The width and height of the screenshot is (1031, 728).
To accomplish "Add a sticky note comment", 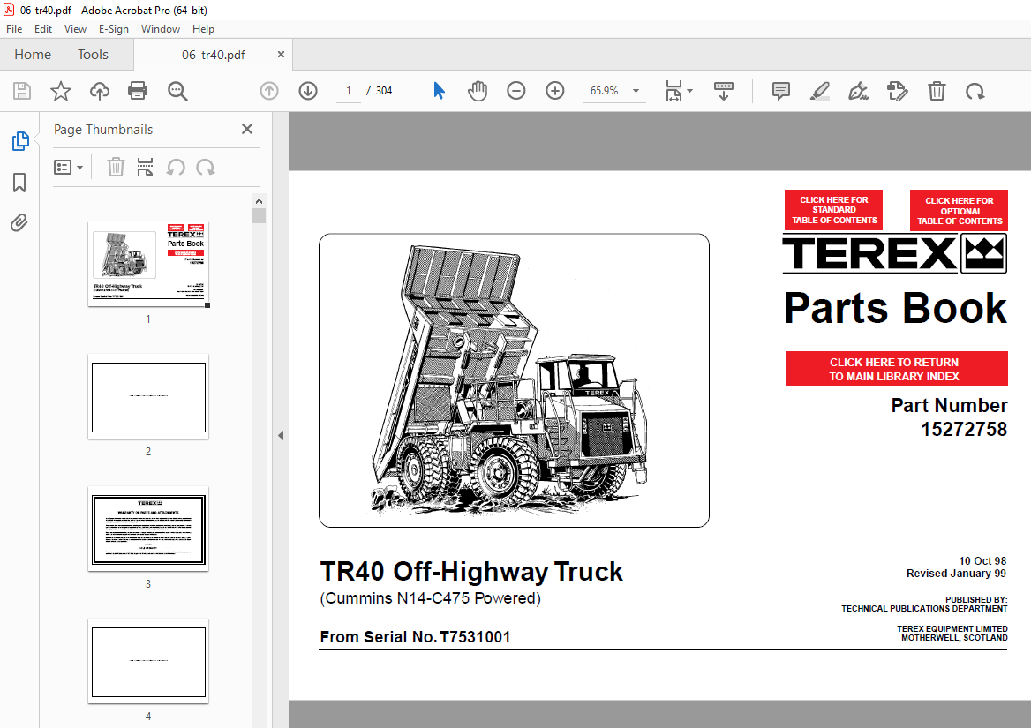I will pos(780,91).
